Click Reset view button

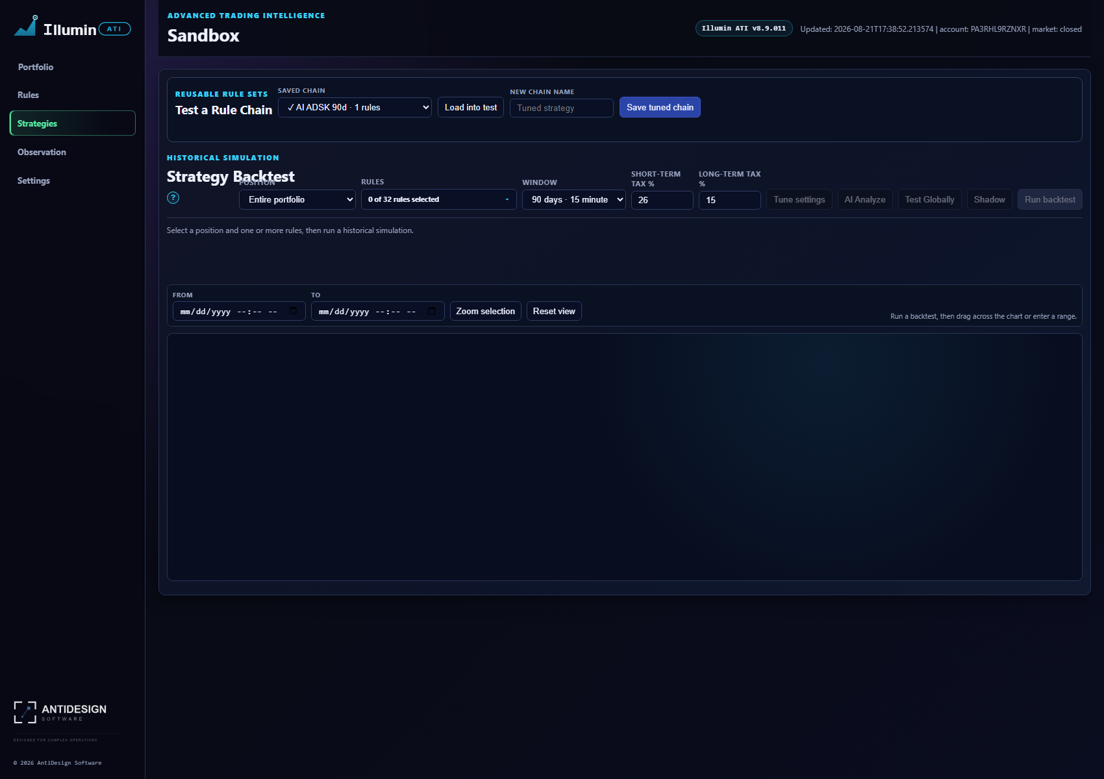pyautogui.click(x=554, y=311)
